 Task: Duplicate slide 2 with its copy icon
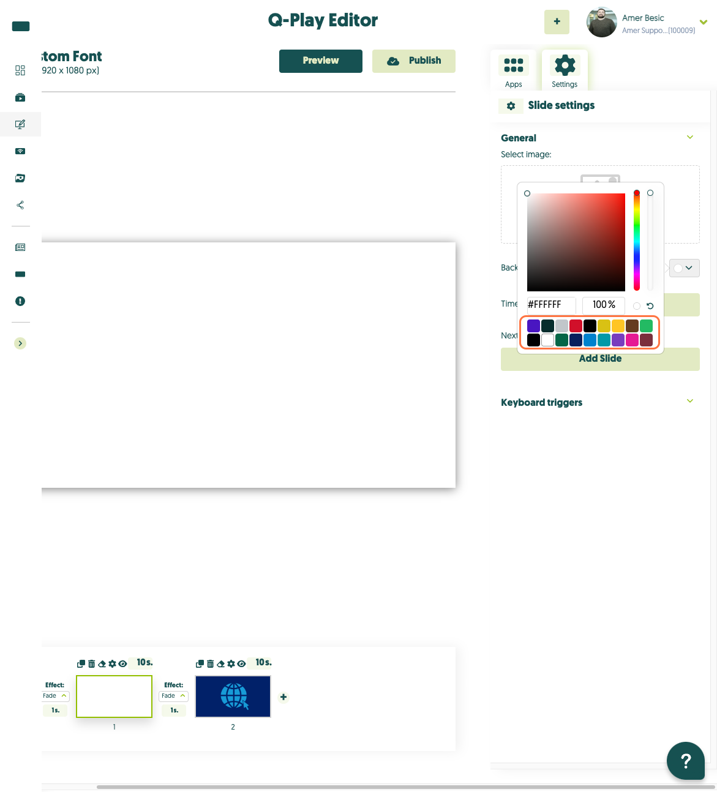tap(200, 663)
